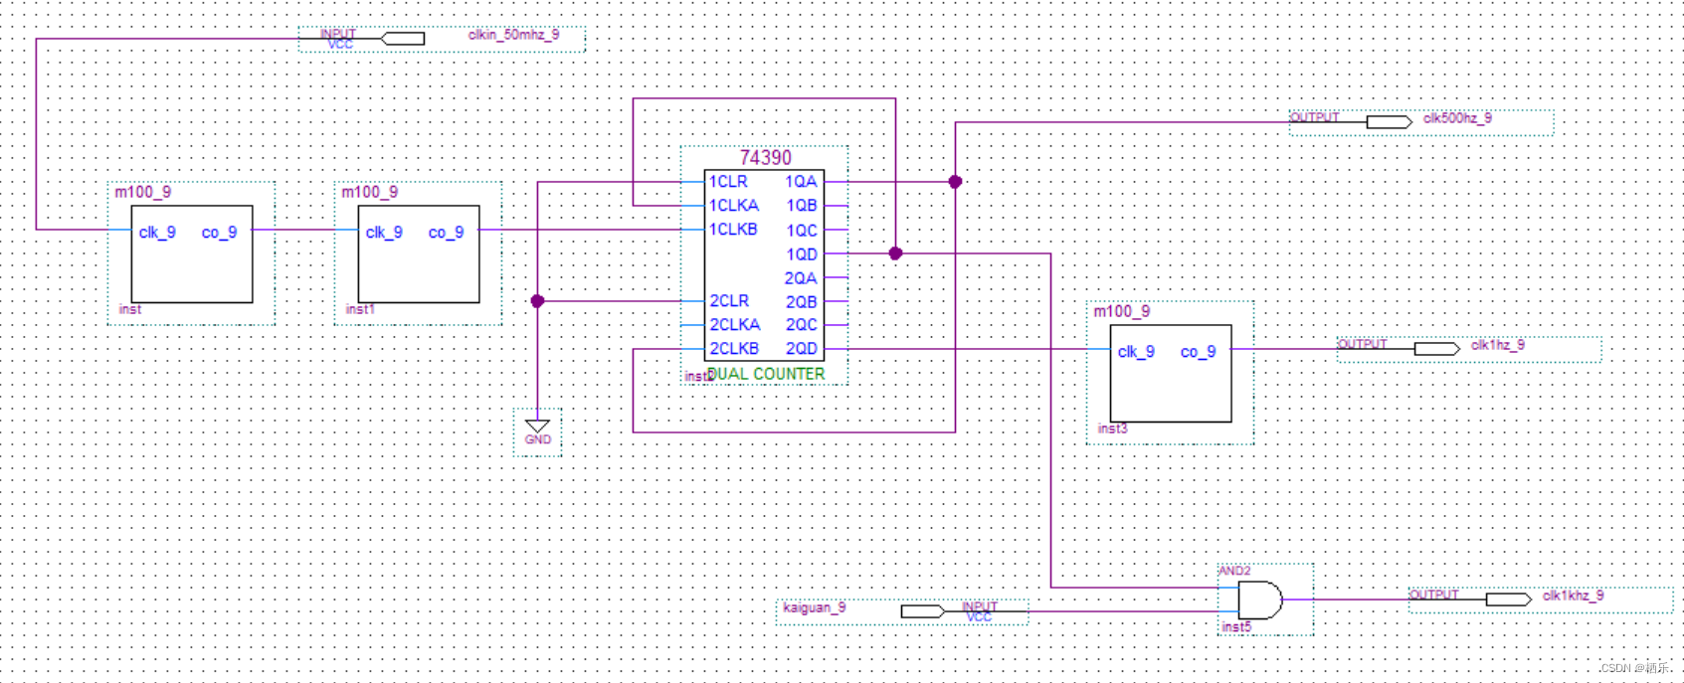Click the clk_9 port of inst3 block
The height and width of the screenshot is (683, 1684).
(x=1136, y=352)
